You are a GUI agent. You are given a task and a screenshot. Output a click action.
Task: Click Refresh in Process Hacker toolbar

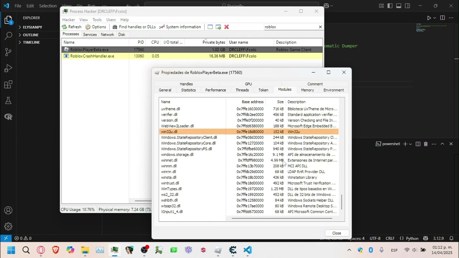(72, 27)
